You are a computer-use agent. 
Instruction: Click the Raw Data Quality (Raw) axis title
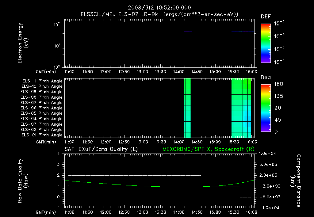(x=23, y=181)
